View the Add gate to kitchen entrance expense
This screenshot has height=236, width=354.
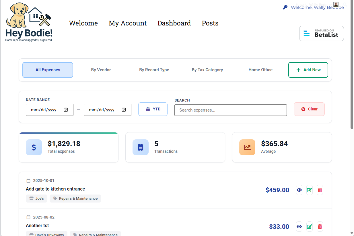pos(299,190)
